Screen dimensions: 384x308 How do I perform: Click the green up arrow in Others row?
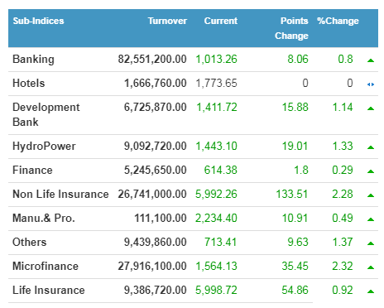pos(371,243)
